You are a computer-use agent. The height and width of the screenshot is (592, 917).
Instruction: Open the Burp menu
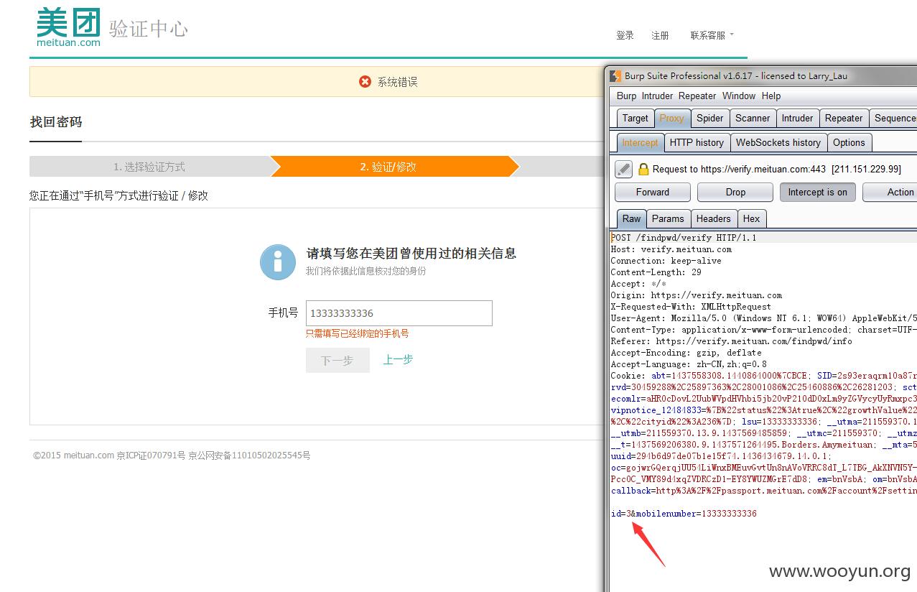tap(626, 96)
